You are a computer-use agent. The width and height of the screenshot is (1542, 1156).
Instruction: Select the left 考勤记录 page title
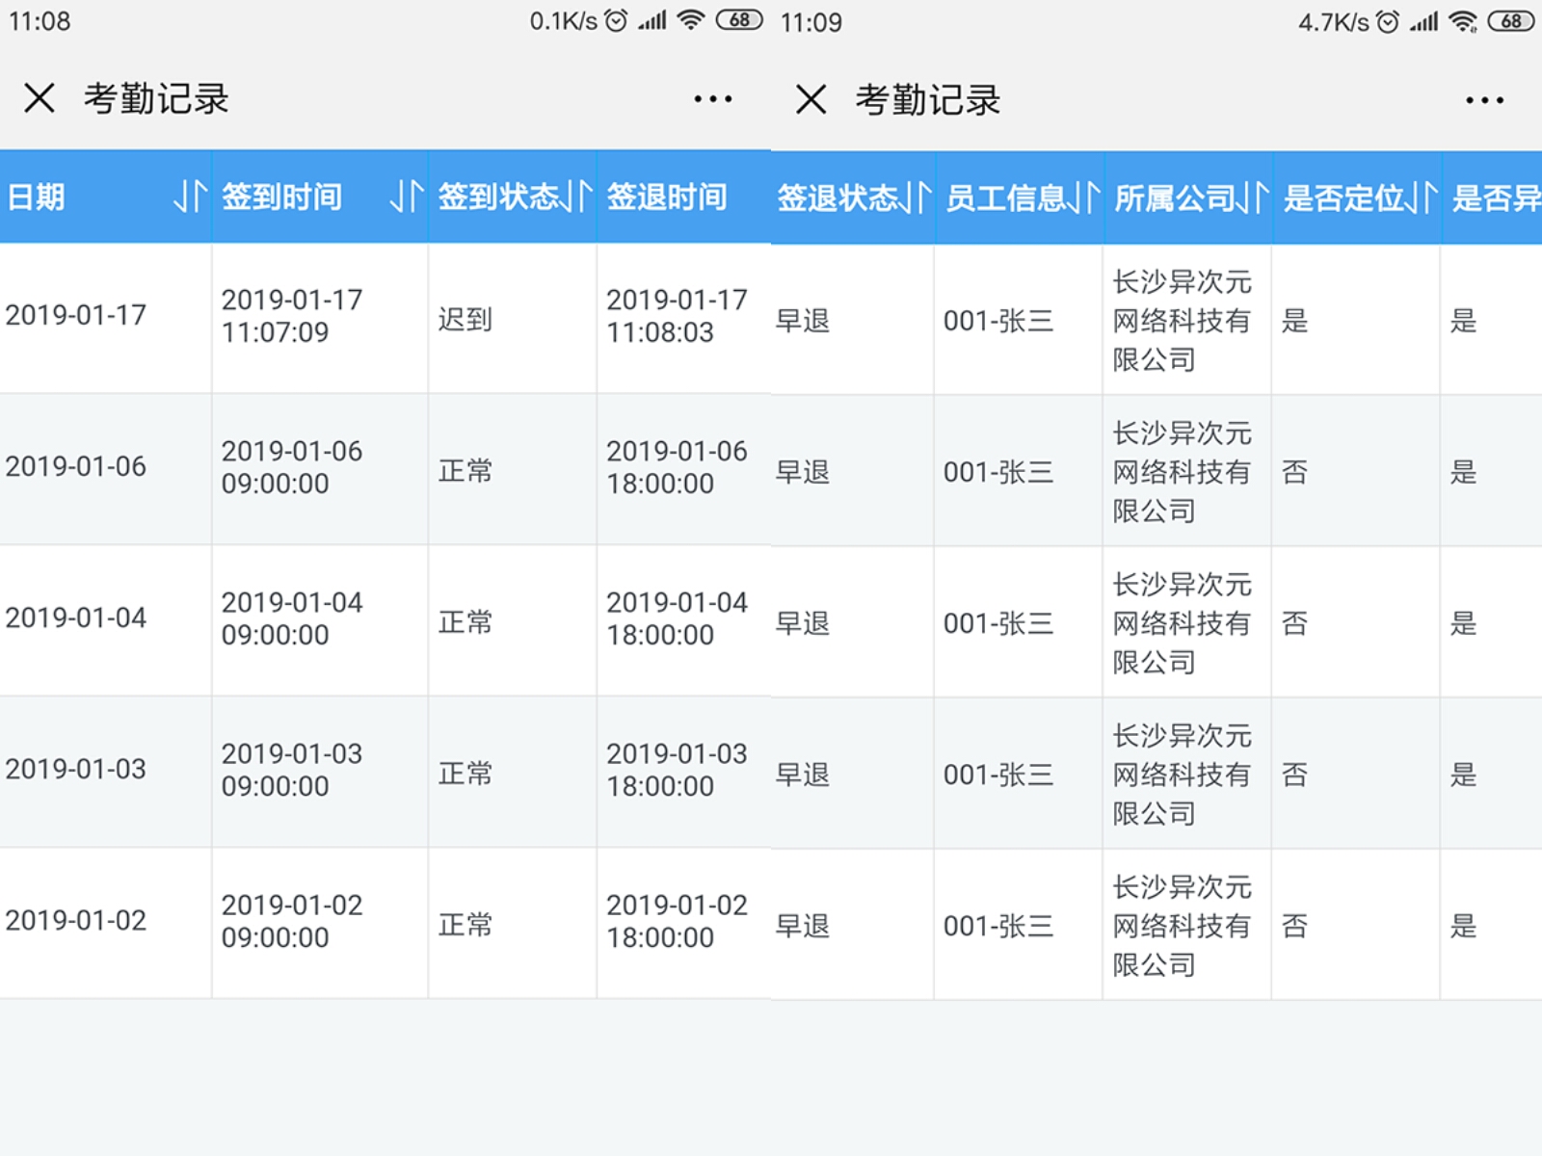tap(156, 98)
